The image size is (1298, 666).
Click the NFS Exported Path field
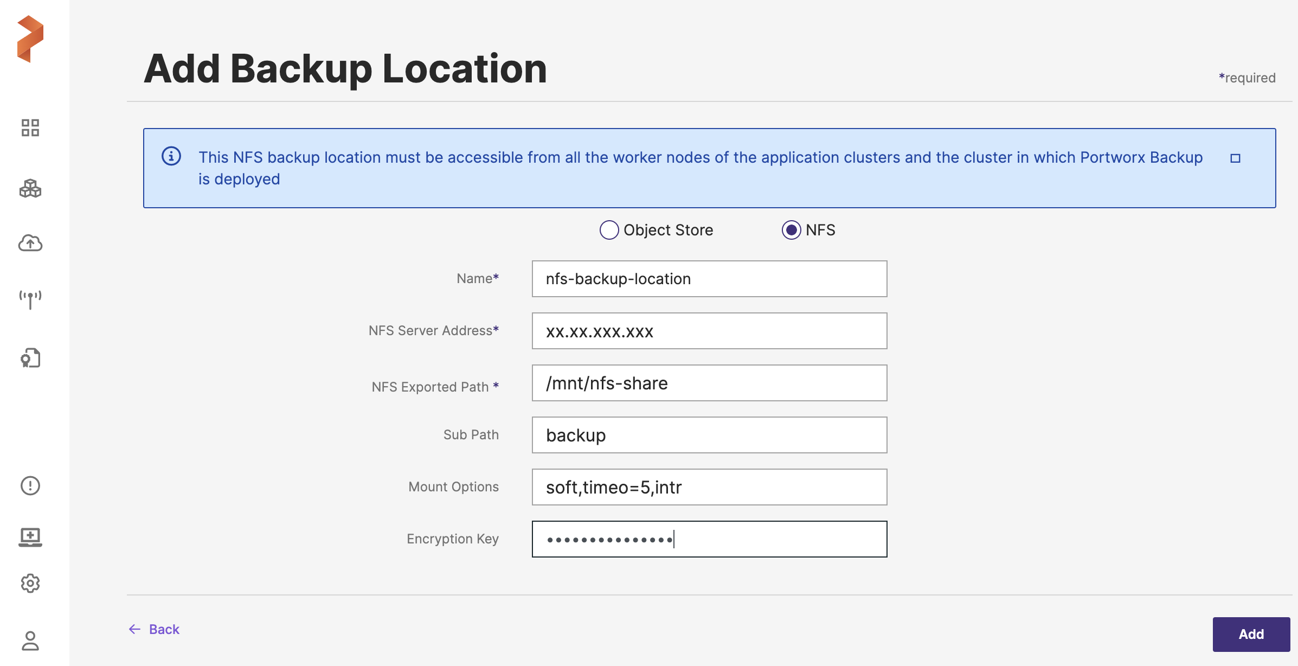[709, 383]
